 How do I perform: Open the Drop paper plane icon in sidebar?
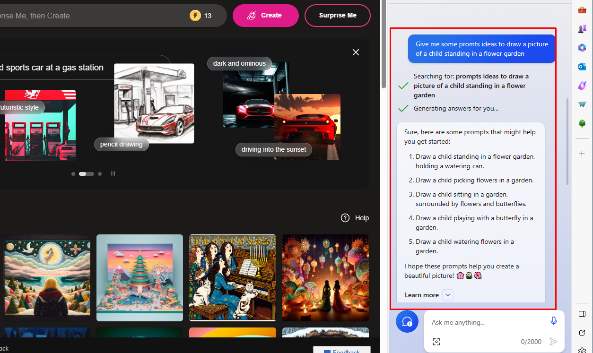[x=582, y=104]
